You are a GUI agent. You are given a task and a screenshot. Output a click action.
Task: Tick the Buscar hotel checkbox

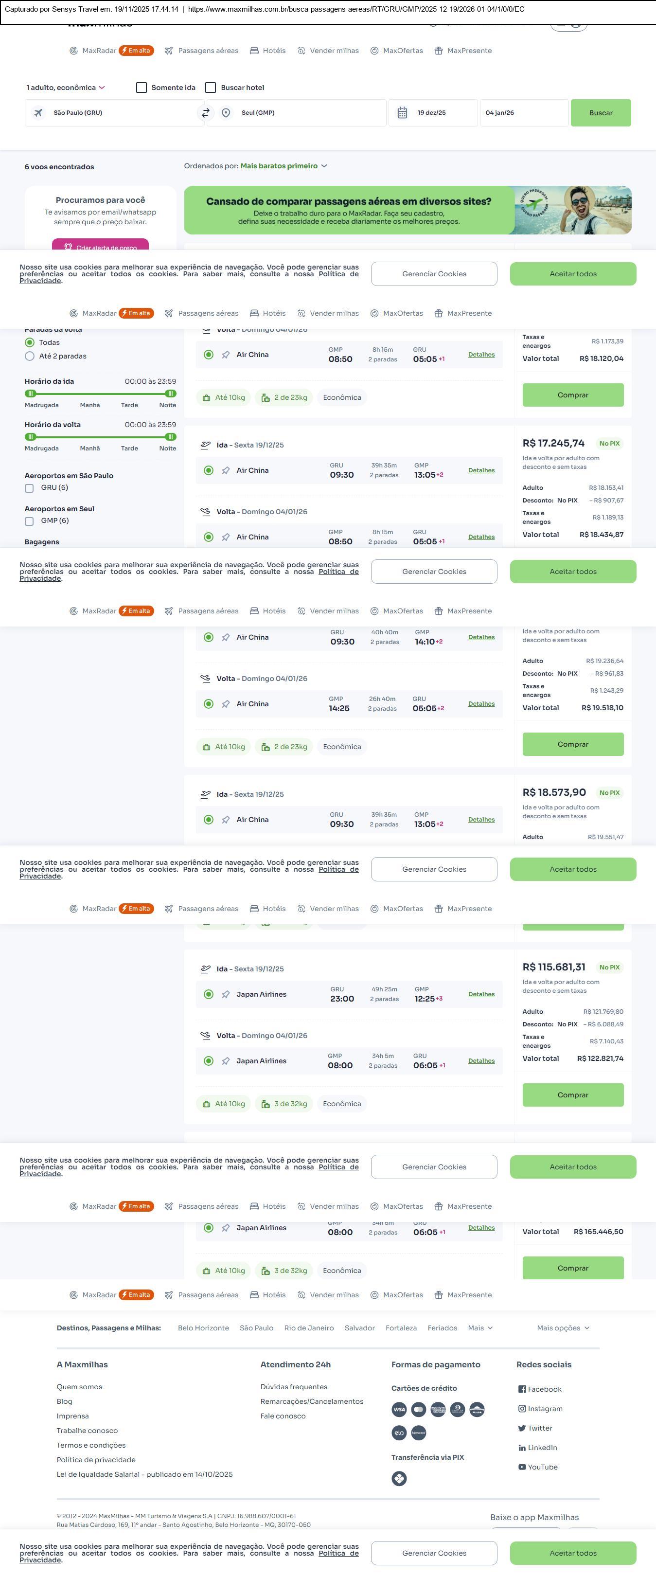pyautogui.click(x=211, y=88)
